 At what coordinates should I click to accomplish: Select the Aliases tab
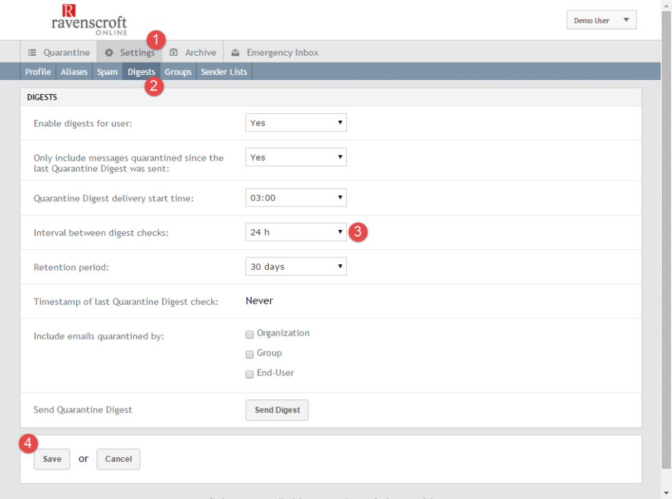74,71
